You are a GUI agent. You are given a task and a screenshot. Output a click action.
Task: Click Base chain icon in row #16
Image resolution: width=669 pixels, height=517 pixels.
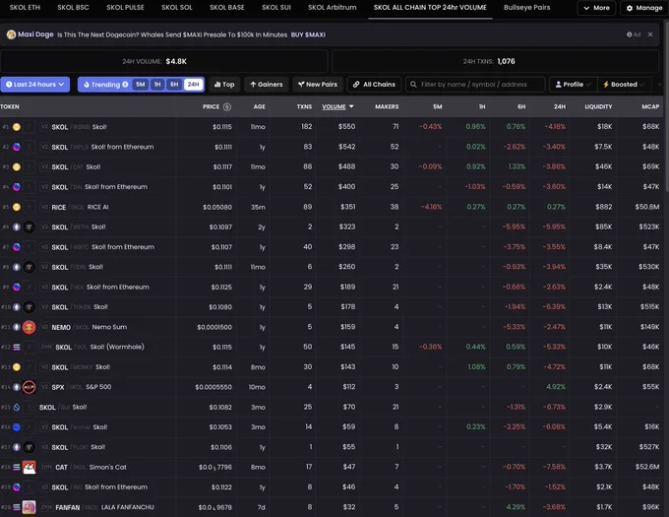point(16,427)
